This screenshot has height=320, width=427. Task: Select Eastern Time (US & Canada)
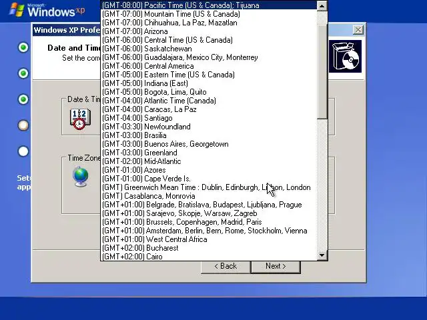(x=209, y=75)
